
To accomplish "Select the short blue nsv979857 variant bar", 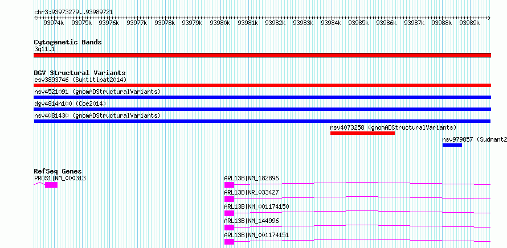I will coord(452,145).
